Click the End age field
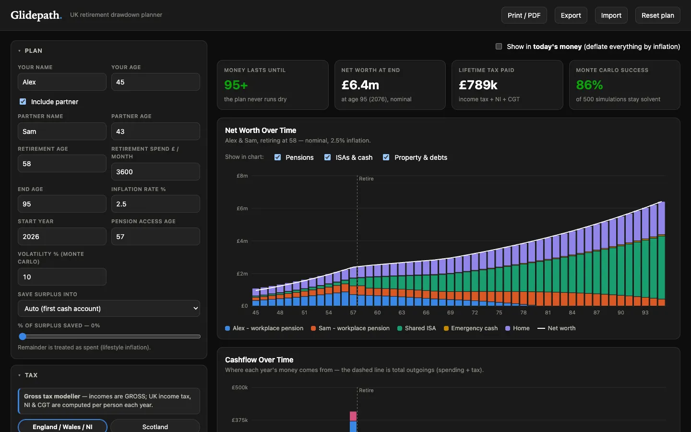 click(x=62, y=204)
